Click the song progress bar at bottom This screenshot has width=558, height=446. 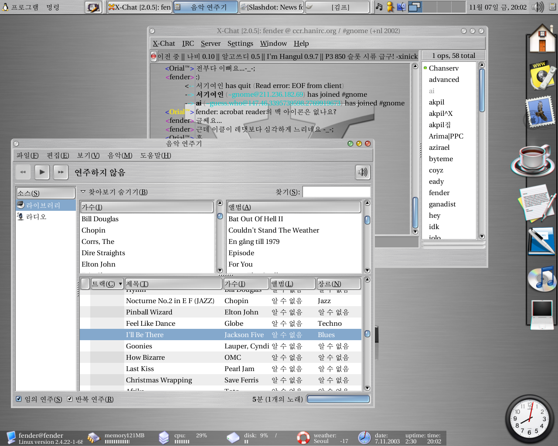pyautogui.click(x=338, y=399)
